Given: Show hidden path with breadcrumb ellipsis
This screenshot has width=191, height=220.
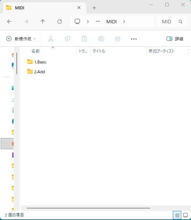Looking at the screenshot, I should click(98, 22).
